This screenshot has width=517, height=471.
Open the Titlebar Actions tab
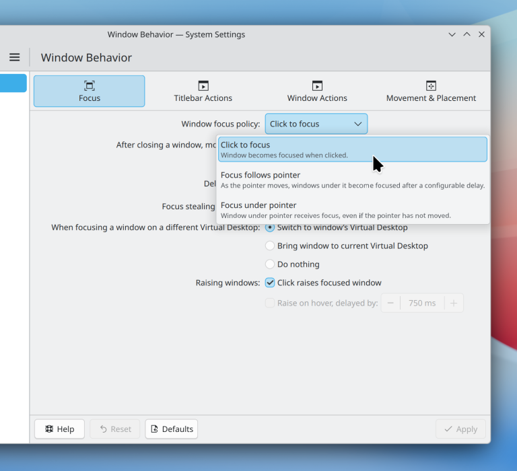[203, 91]
